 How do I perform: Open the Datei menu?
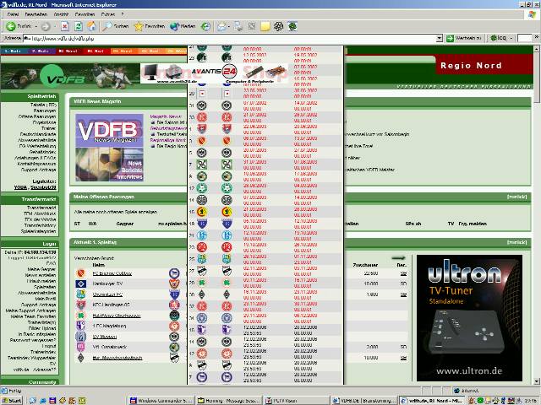[x=11, y=15]
